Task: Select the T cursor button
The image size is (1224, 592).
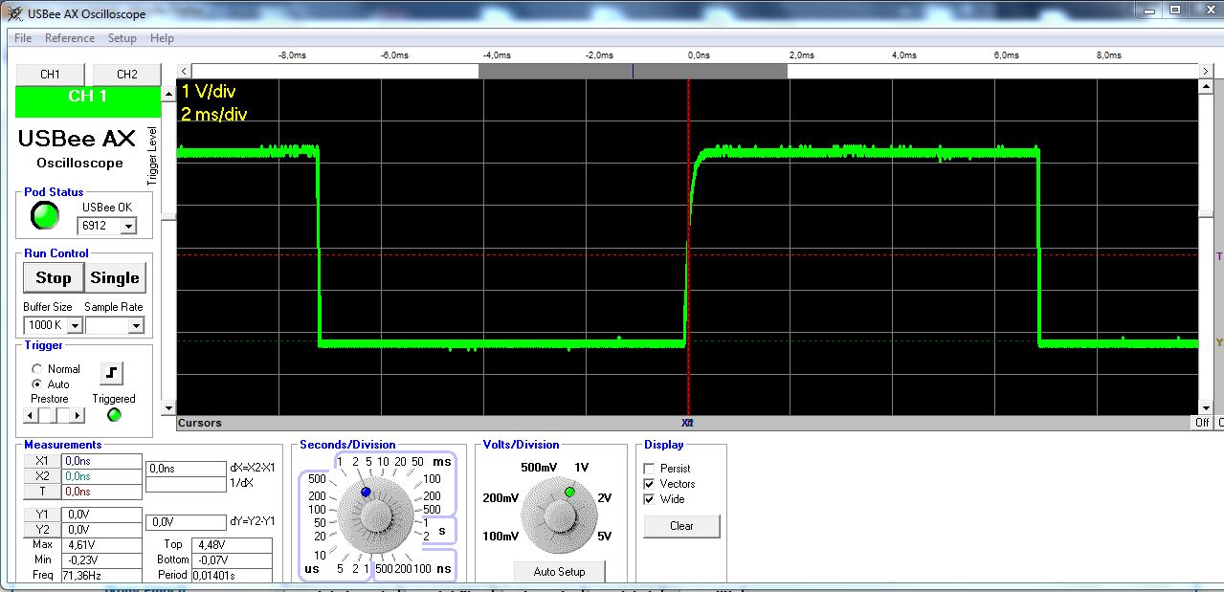Action: (x=42, y=492)
